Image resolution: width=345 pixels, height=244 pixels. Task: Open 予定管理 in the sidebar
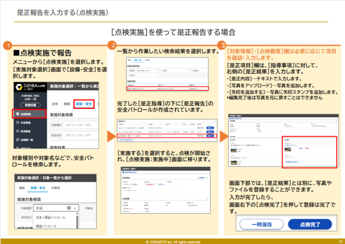(26, 122)
